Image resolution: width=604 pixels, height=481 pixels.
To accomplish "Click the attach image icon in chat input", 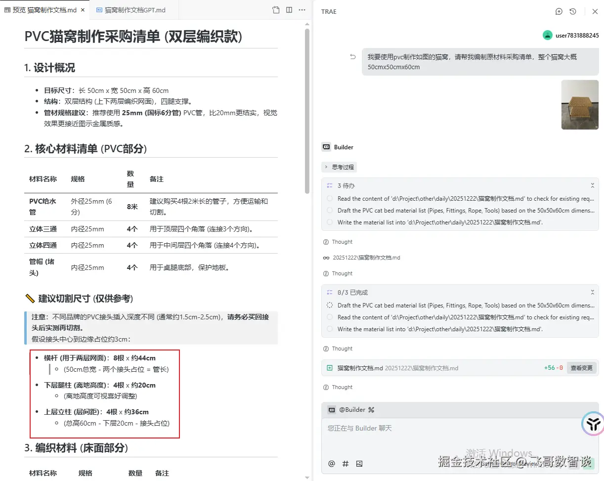I will 359,463.
